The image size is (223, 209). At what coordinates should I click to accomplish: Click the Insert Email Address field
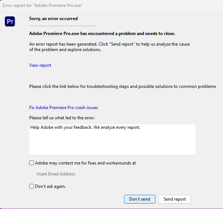[x=56, y=174]
